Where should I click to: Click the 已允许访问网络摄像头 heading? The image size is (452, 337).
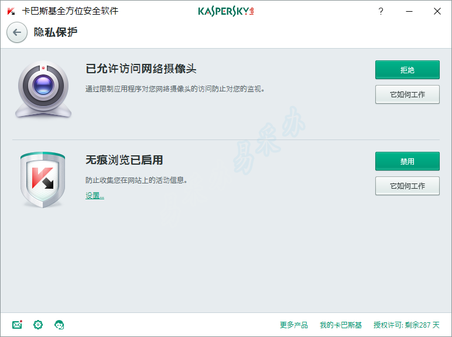pyautogui.click(x=141, y=69)
